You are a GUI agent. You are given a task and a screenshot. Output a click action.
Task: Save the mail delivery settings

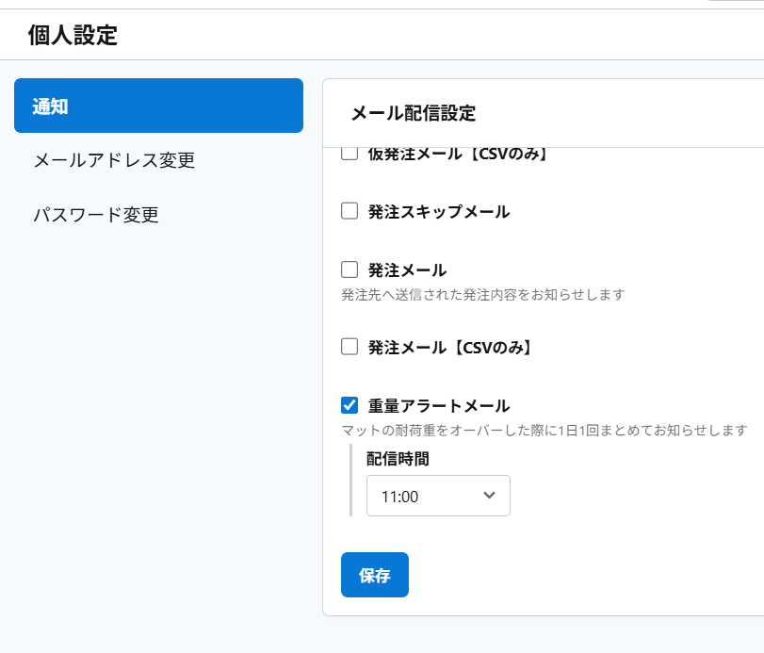click(374, 575)
